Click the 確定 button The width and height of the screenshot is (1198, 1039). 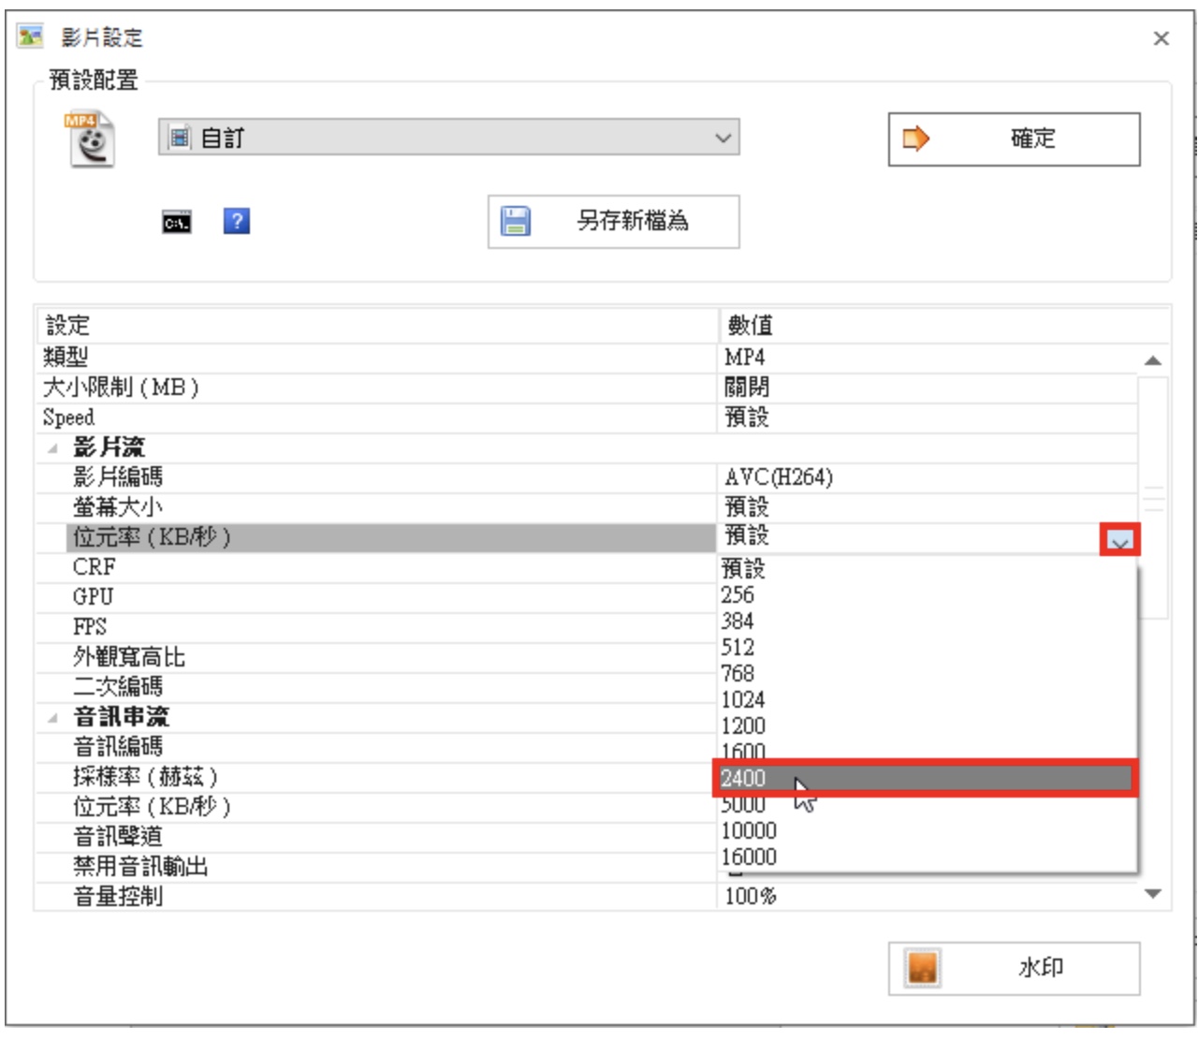[1014, 139]
